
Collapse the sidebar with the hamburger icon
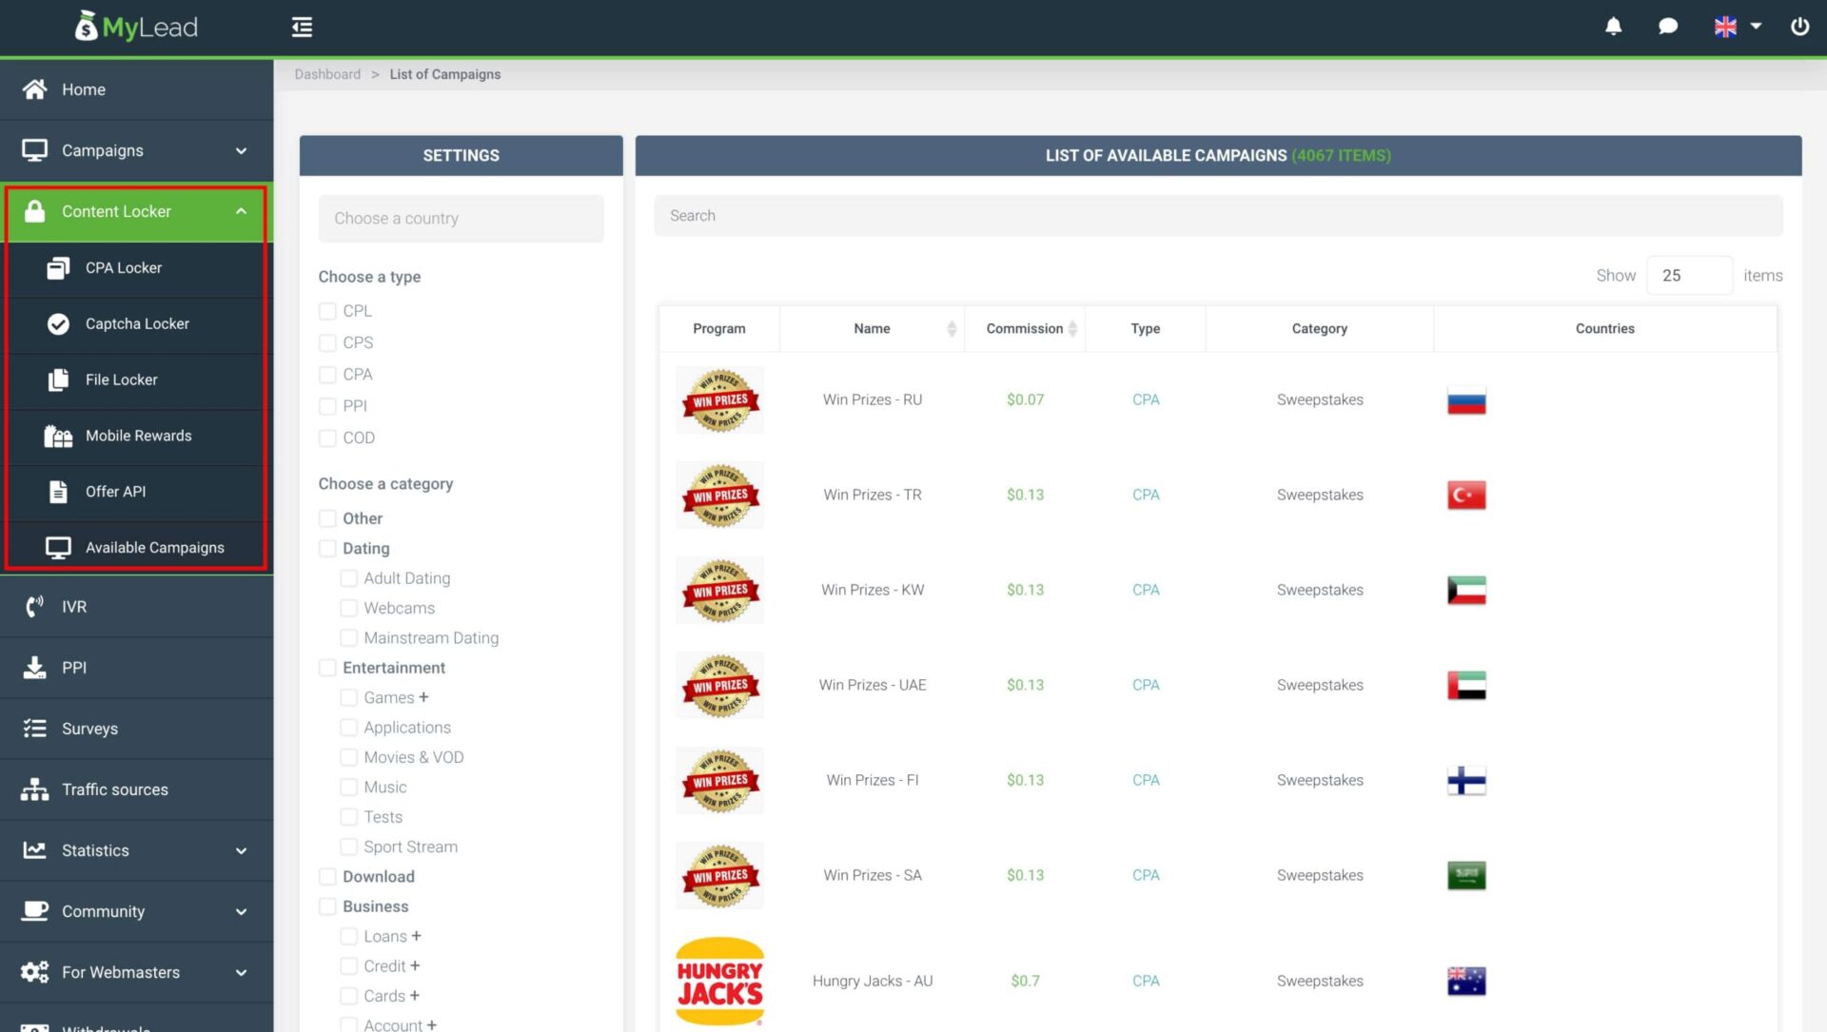(302, 27)
